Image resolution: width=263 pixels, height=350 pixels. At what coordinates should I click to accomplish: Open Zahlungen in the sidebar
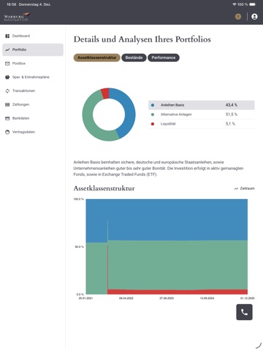click(33, 104)
